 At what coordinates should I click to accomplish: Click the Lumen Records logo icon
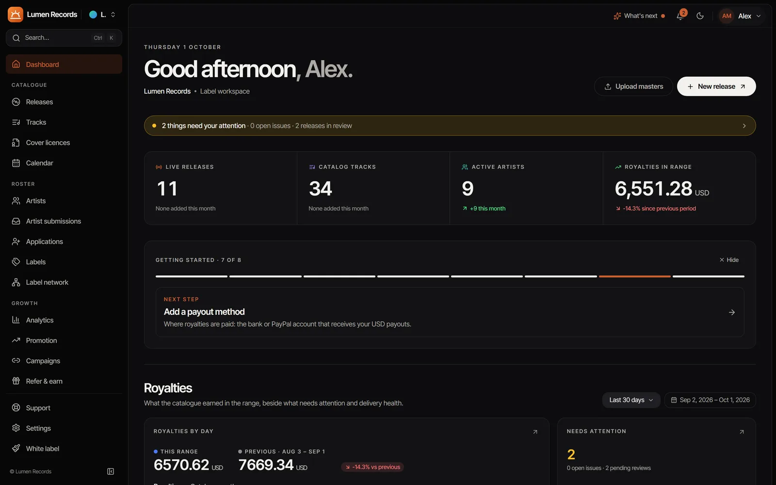(16, 15)
